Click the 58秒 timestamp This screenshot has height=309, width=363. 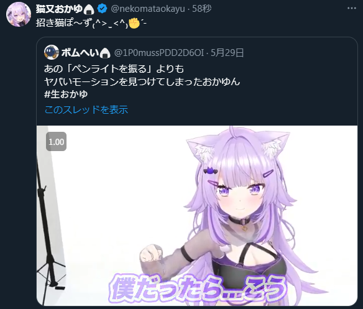[x=201, y=9]
